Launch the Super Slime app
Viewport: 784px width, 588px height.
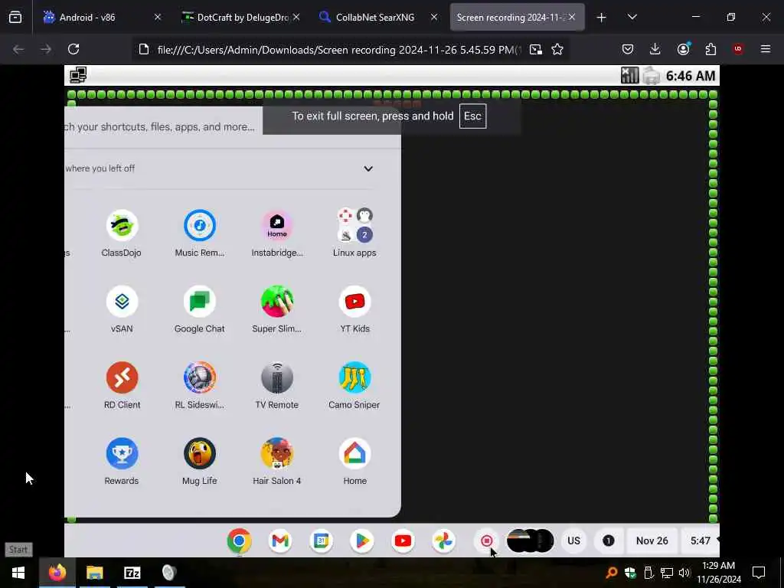[x=277, y=302]
